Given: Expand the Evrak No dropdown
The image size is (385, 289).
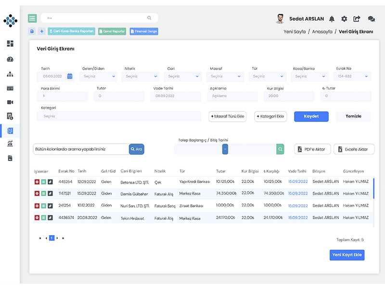Looking at the screenshot, I should coord(354,76).
